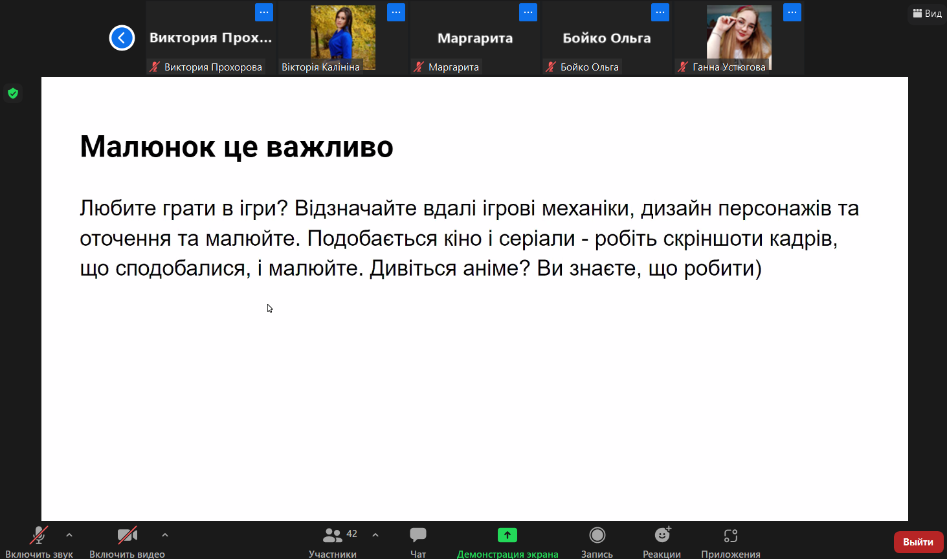The image size is (947, 559).
Task: Leave meeting with red Выйти button
Action: (x=918, y=542)
